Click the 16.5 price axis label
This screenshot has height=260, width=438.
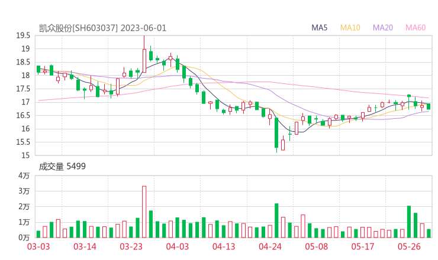(x=23, y=115)
